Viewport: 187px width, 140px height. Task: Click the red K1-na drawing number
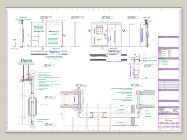click(x=169, y=120)
